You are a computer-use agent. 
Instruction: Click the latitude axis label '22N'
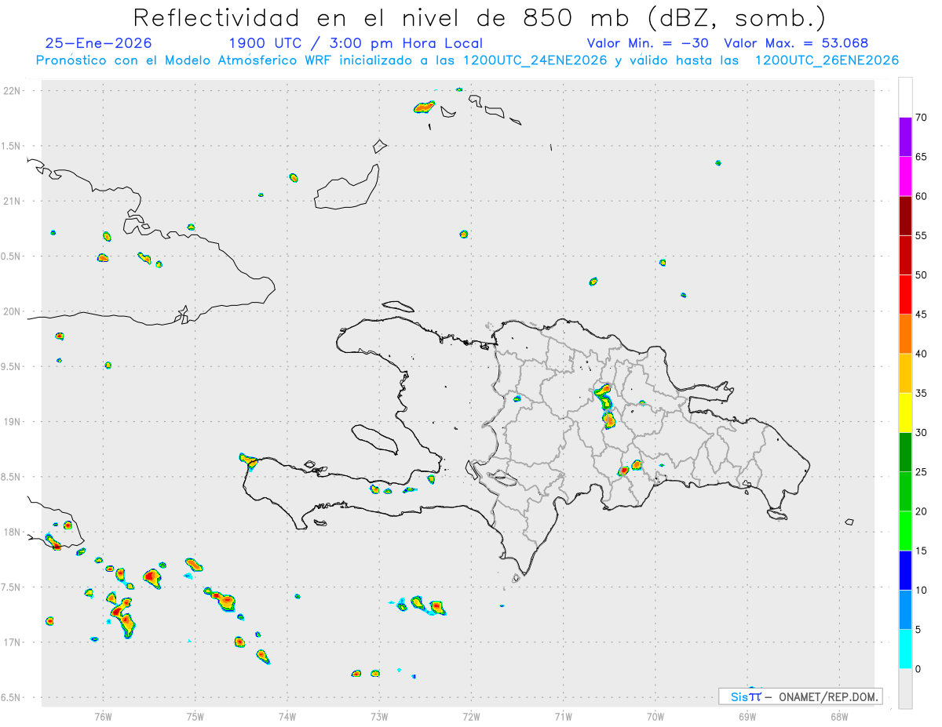(13, 91)
